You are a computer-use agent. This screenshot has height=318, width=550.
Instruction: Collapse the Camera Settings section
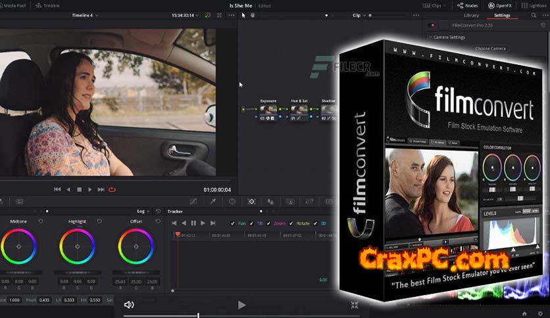tap(430, 37)
